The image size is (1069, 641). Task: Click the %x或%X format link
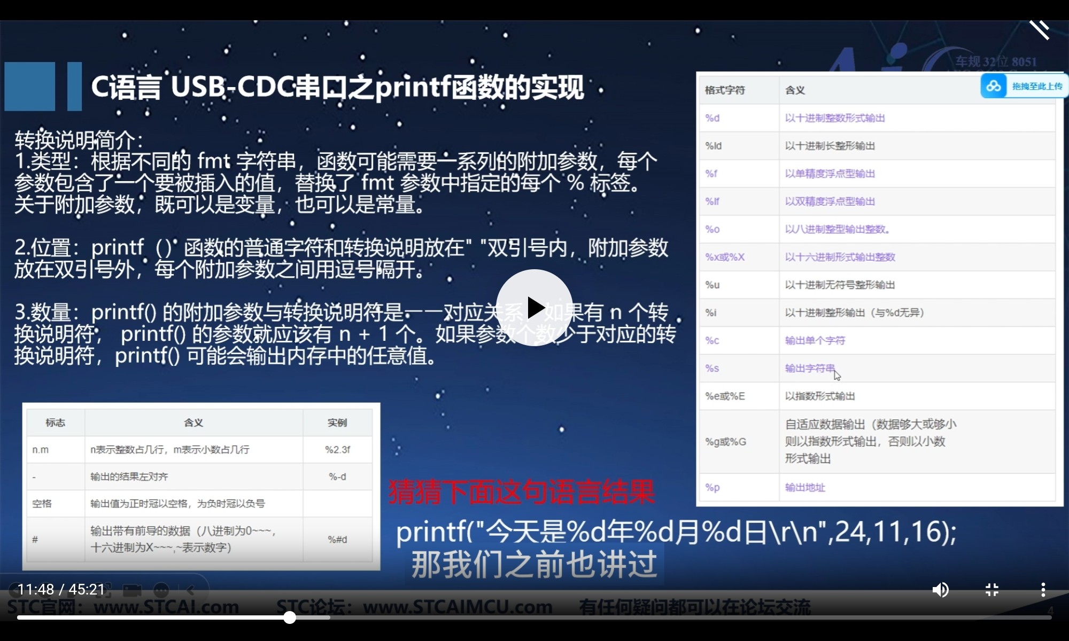point(725,257)
